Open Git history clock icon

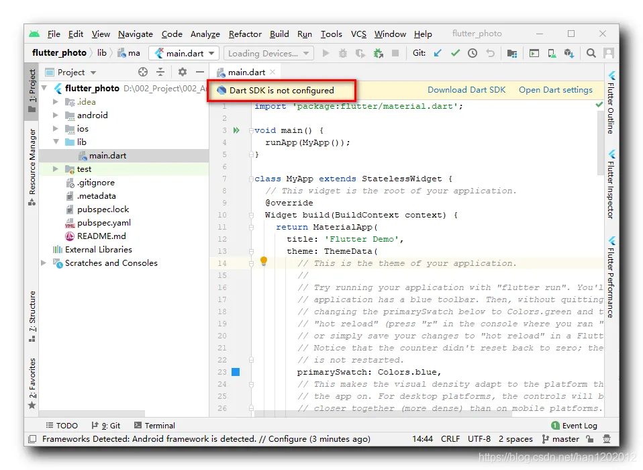point(473,53)
